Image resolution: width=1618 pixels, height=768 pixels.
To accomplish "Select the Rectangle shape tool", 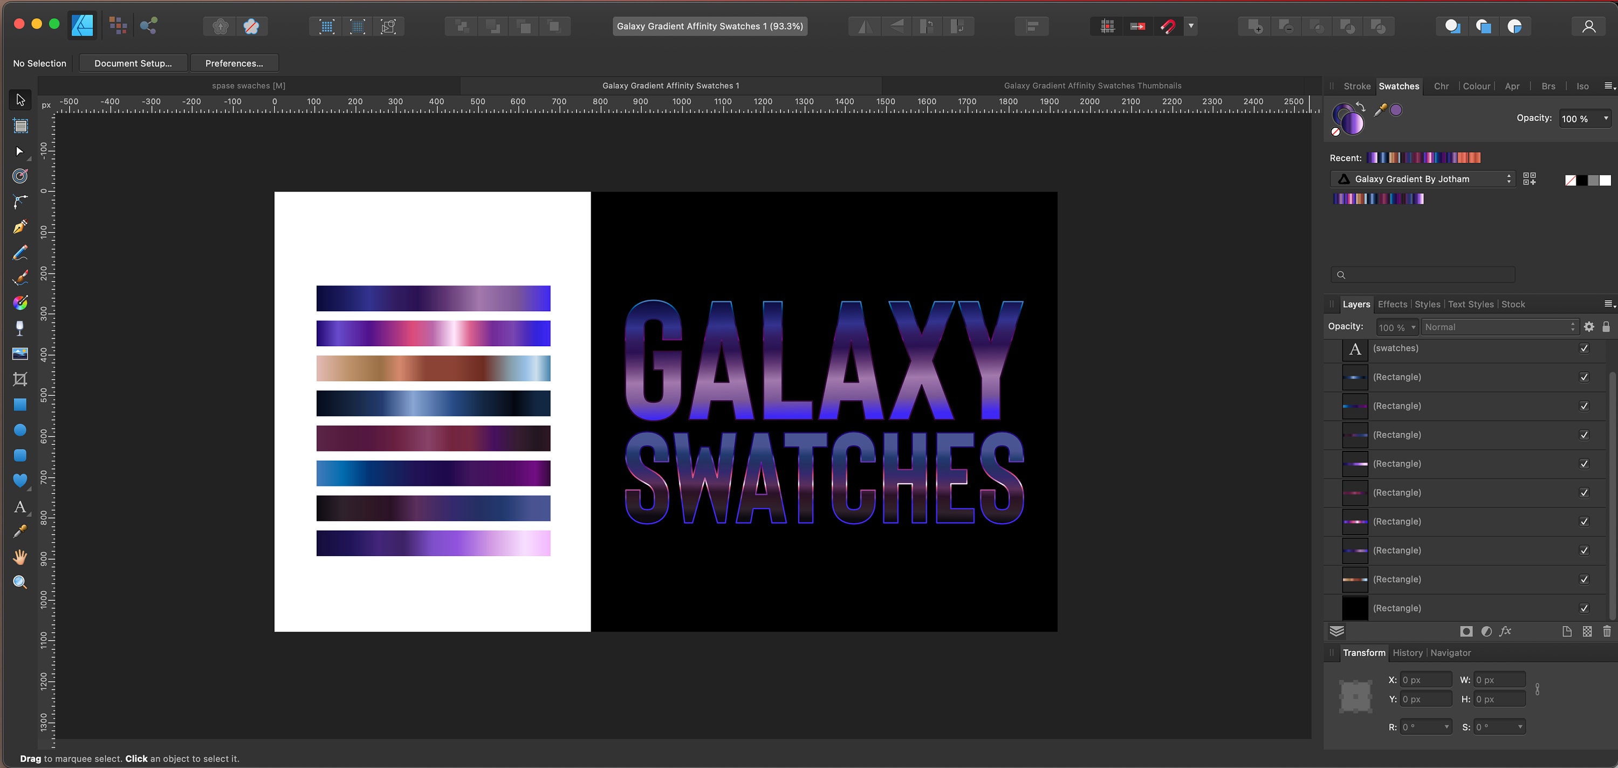I will pos(20,404).
